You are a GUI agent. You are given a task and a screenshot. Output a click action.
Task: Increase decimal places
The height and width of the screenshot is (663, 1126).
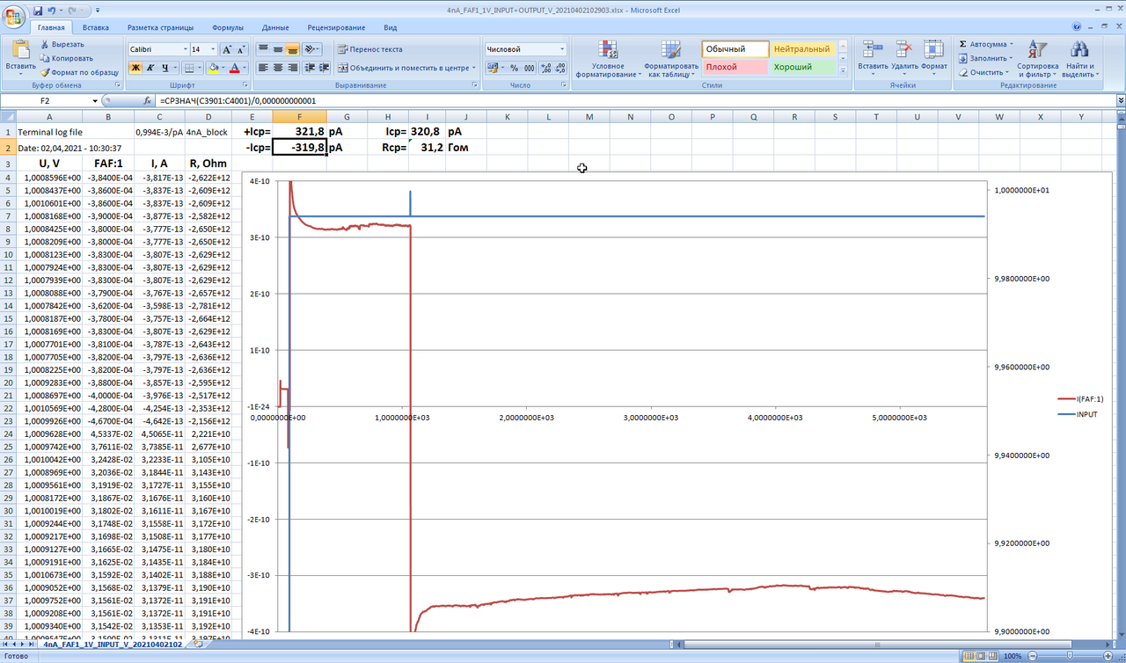coord(546,68)
